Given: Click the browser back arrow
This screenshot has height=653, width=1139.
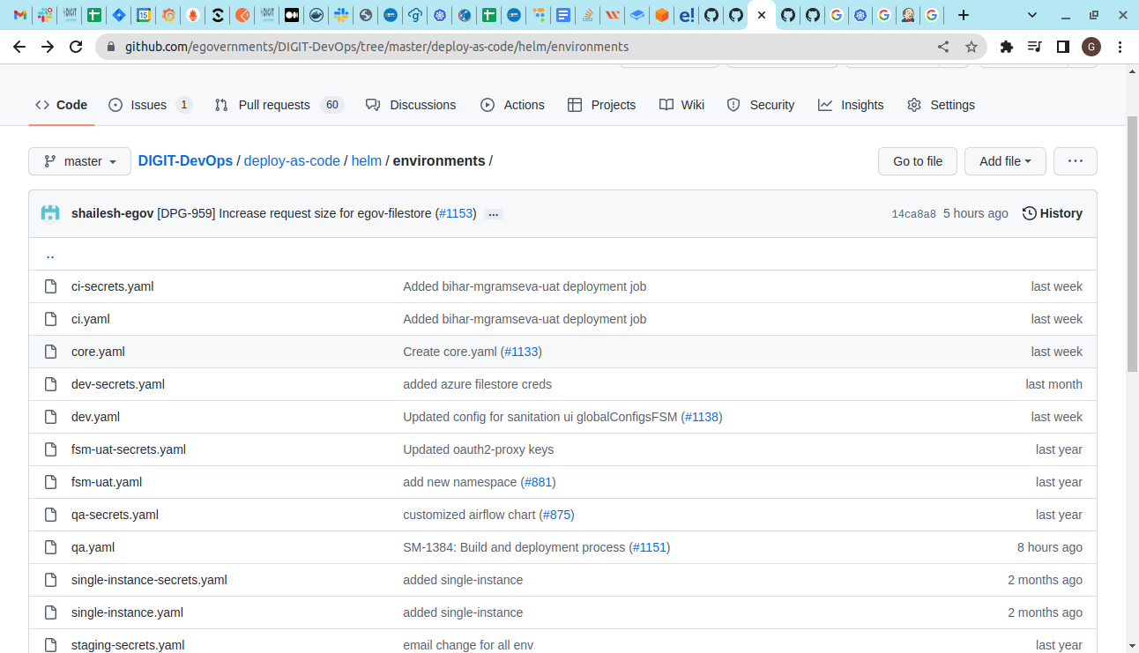Looking at the screenshot, I should tap(19, 47).
